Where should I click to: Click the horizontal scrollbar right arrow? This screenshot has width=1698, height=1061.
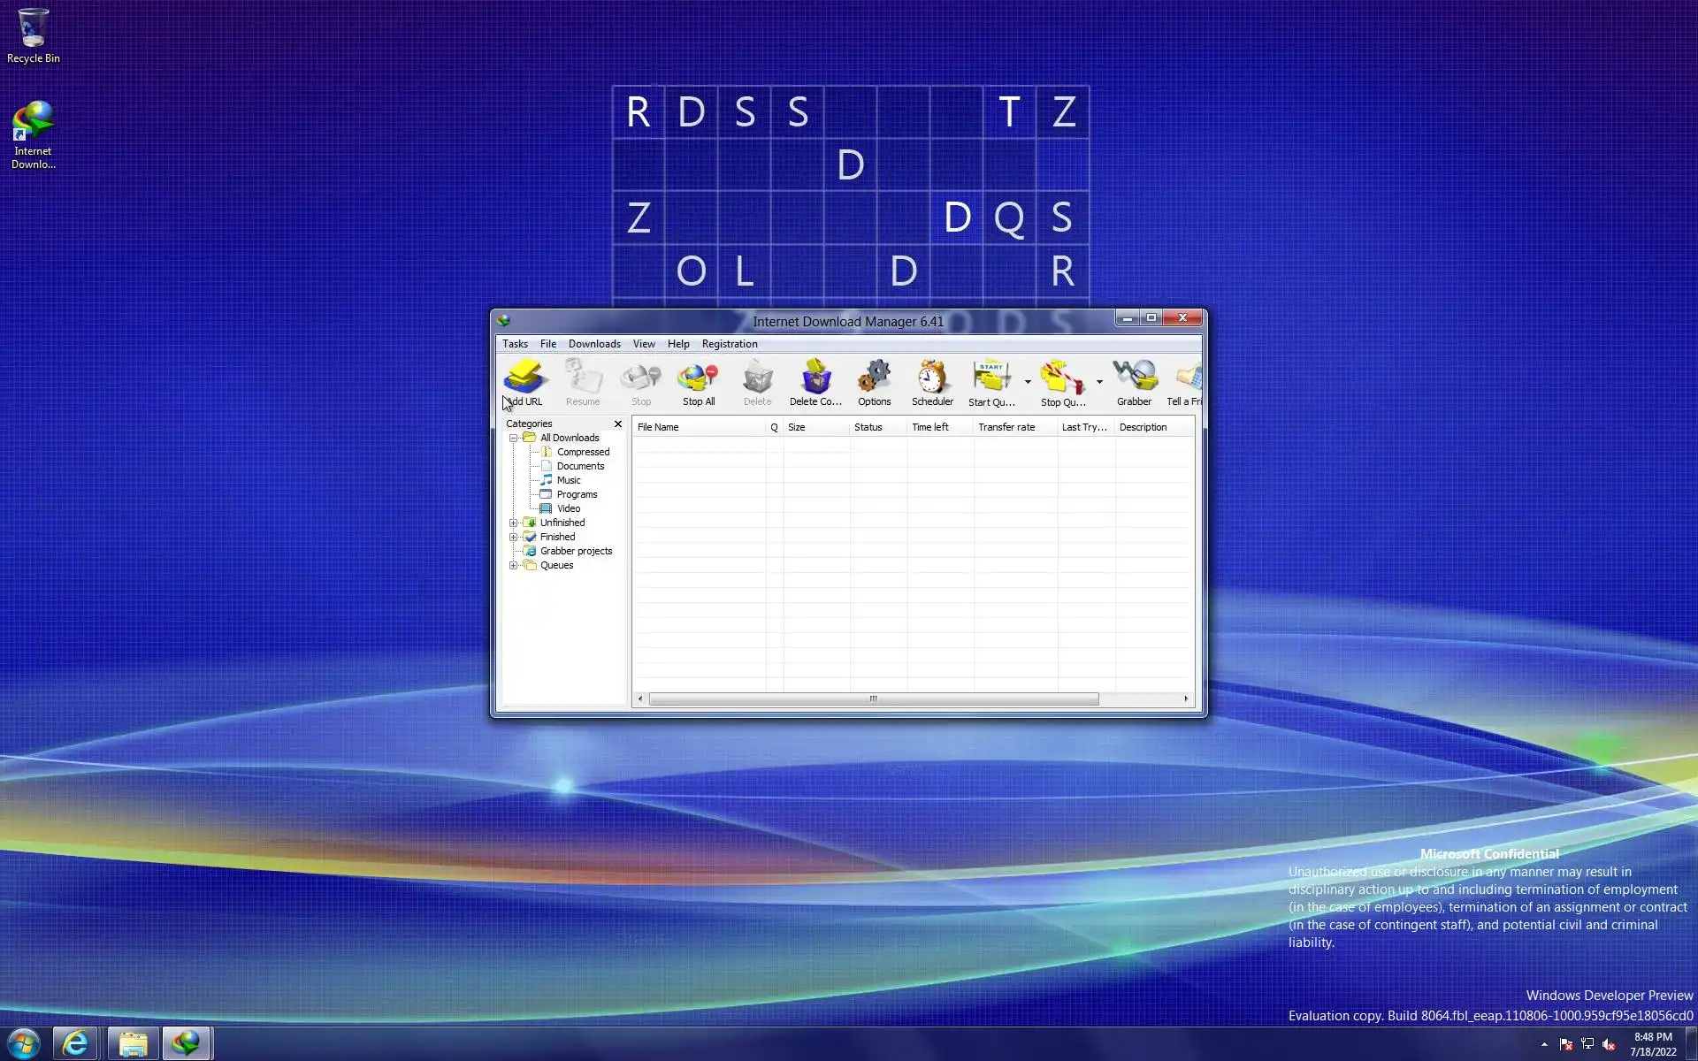pos(1186,698)
